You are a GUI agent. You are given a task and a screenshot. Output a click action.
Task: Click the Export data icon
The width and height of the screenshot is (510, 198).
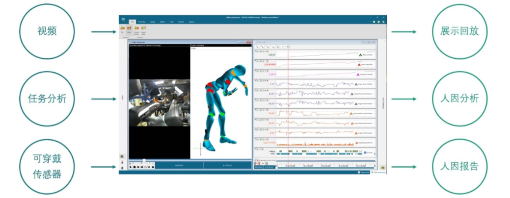pyautogui.click(x=143, y=29)
